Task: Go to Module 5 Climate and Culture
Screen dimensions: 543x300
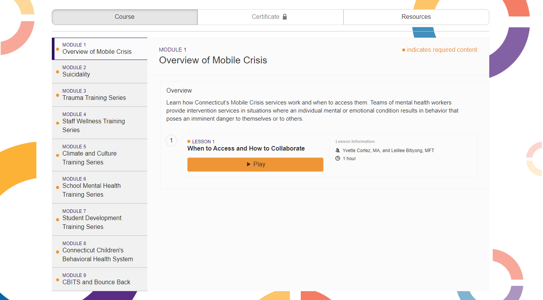Action: click(100, 155)
